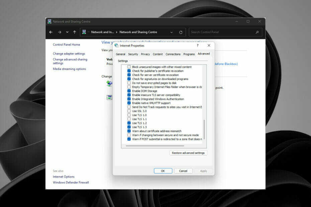Screen dimensions: 311x207
Task: Click Cancel in Internet Properties
Action: [x=183, y=171]
